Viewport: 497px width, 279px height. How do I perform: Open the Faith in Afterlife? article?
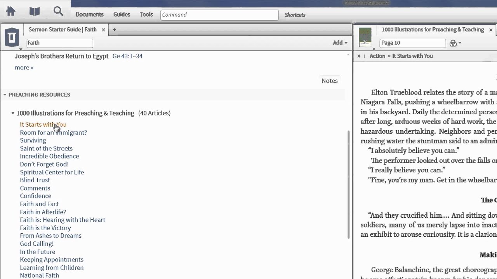point(43,212)
